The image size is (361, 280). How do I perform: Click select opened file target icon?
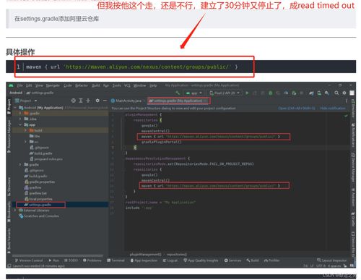pos(74,101)
